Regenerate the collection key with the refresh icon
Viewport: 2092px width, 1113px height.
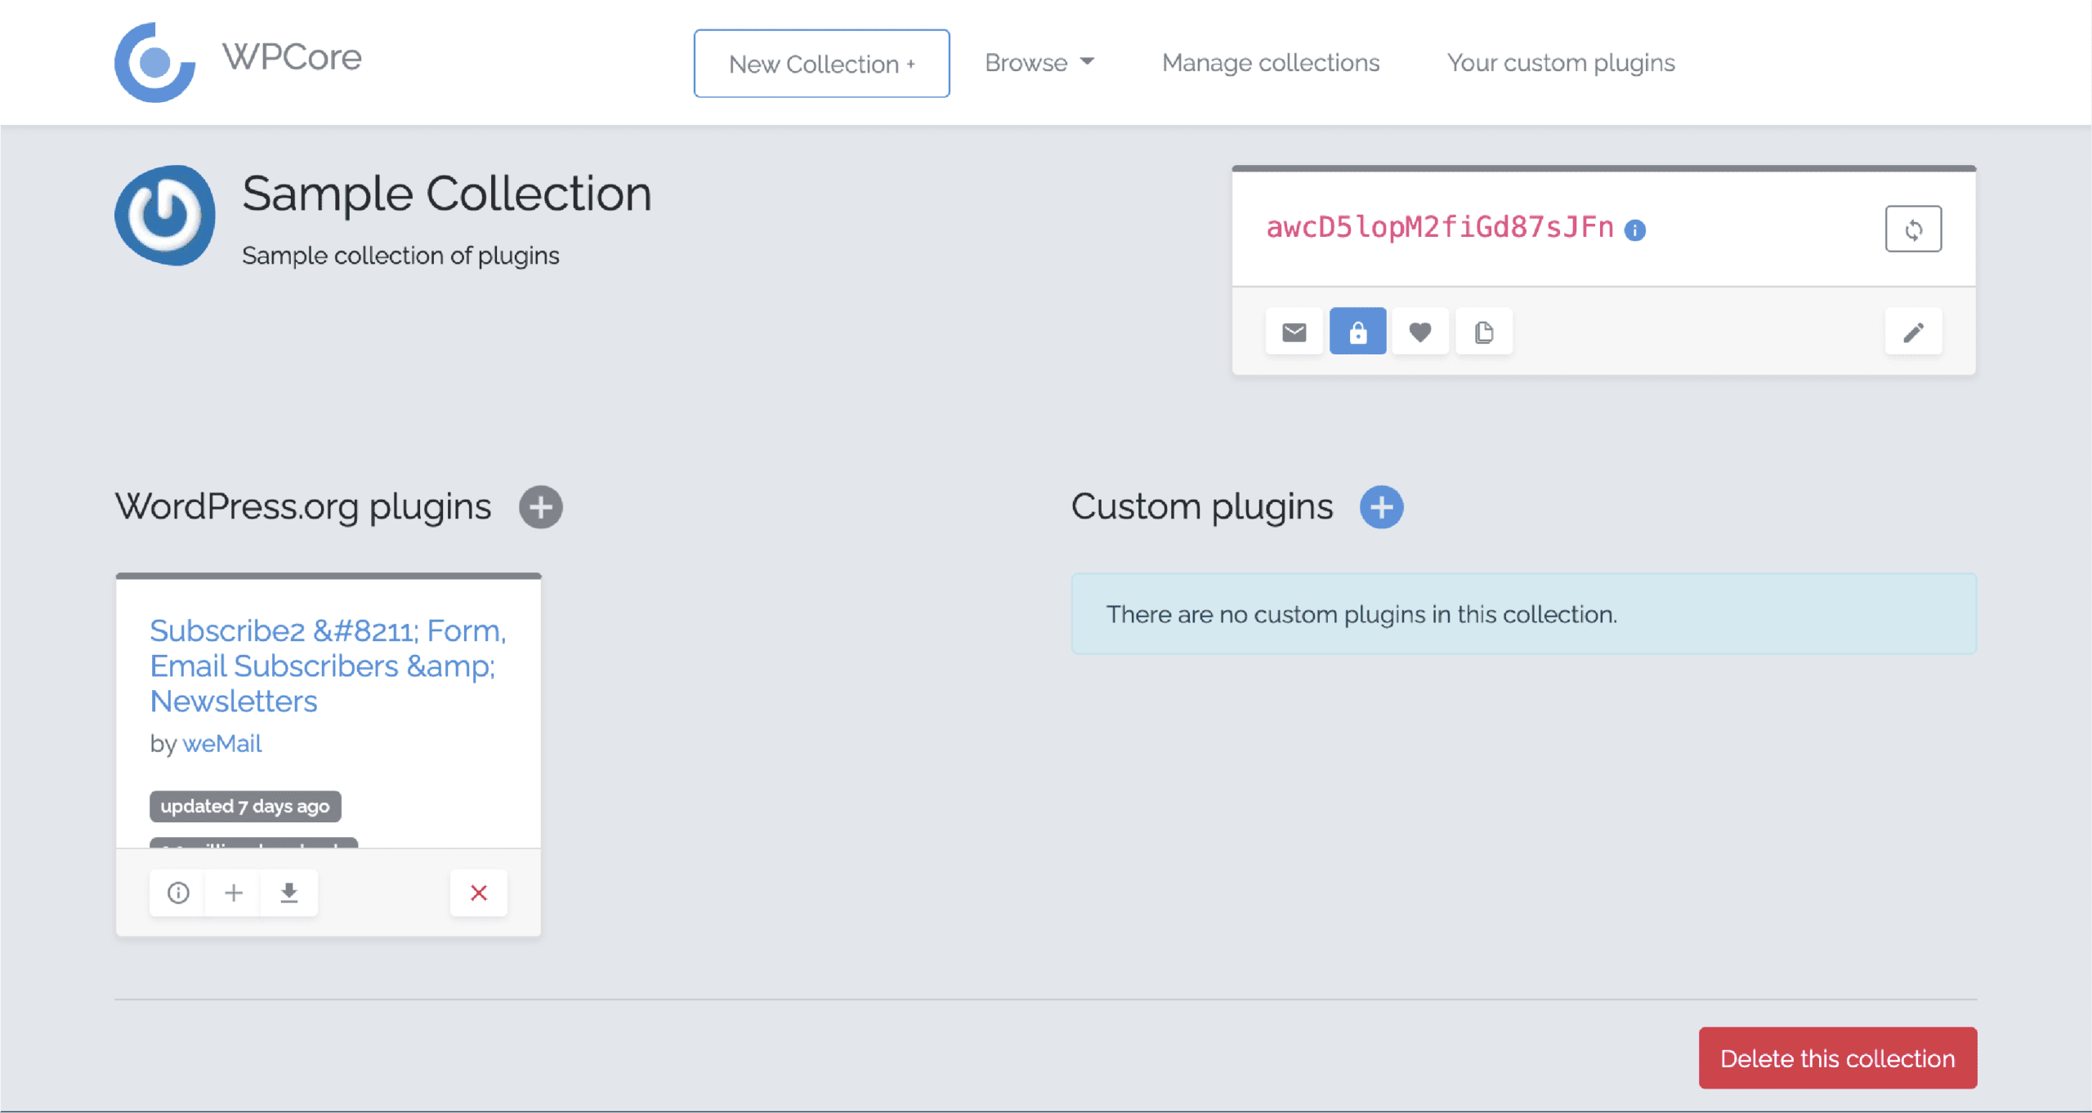tap(1913, 229)
